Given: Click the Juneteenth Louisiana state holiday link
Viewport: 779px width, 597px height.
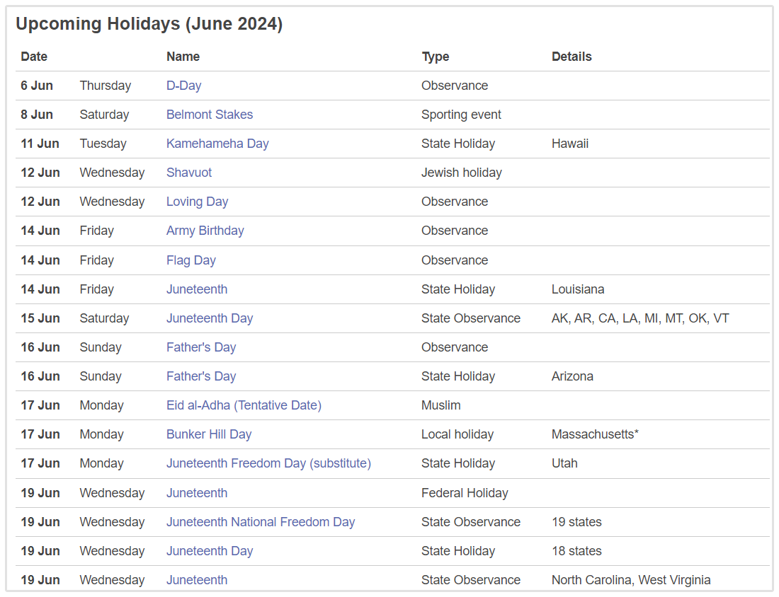Looking at the screenshot, I should point(197,289).
